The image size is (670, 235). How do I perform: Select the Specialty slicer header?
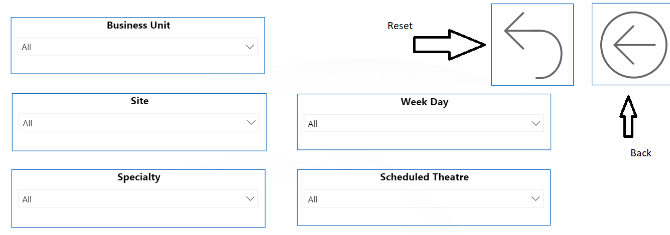139,177
